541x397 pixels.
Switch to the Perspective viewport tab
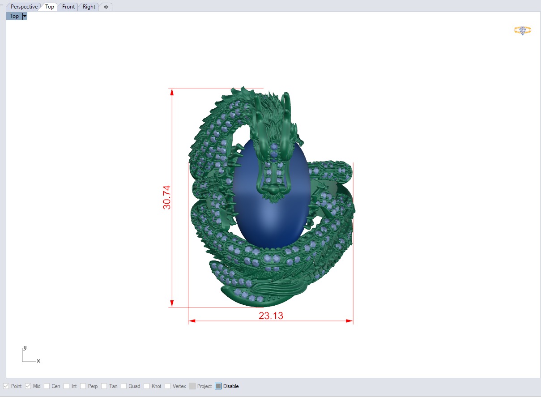(24, 7)
